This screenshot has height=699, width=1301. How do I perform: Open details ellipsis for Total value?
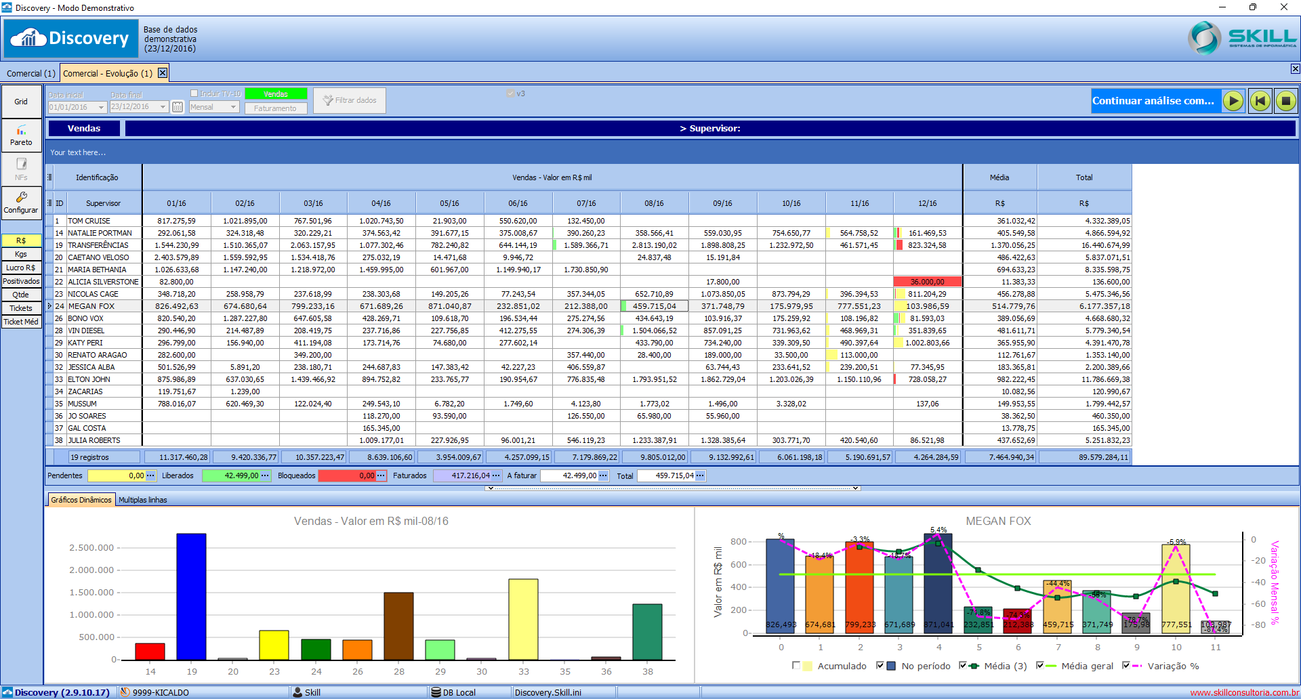click(x=700, y=475)
